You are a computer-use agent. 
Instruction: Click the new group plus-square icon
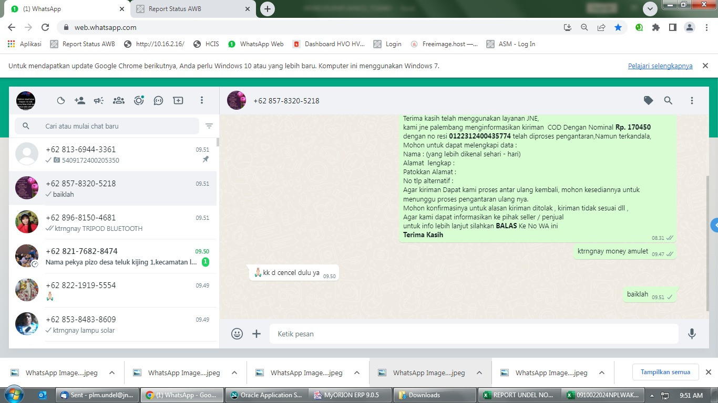click(x=178, y=101)
